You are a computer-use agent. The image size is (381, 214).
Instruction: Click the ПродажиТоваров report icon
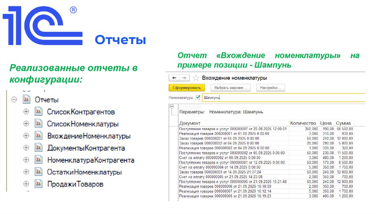click(x=38, y=184)
